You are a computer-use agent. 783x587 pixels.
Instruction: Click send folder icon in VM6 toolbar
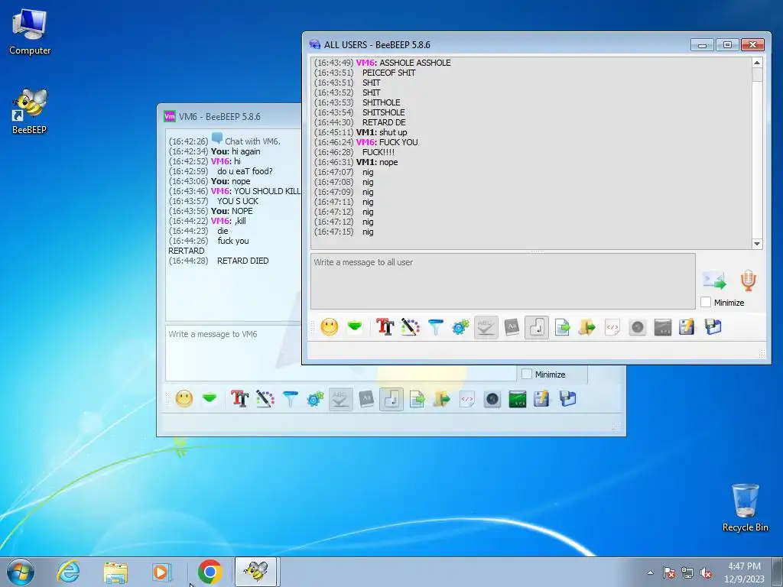coord(441,399)
